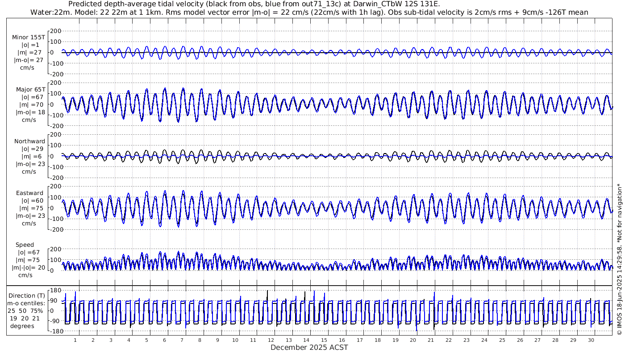Click the 180 tick on Direction axis
This screenshot has width=625, height=357.
tap(55, 291)
